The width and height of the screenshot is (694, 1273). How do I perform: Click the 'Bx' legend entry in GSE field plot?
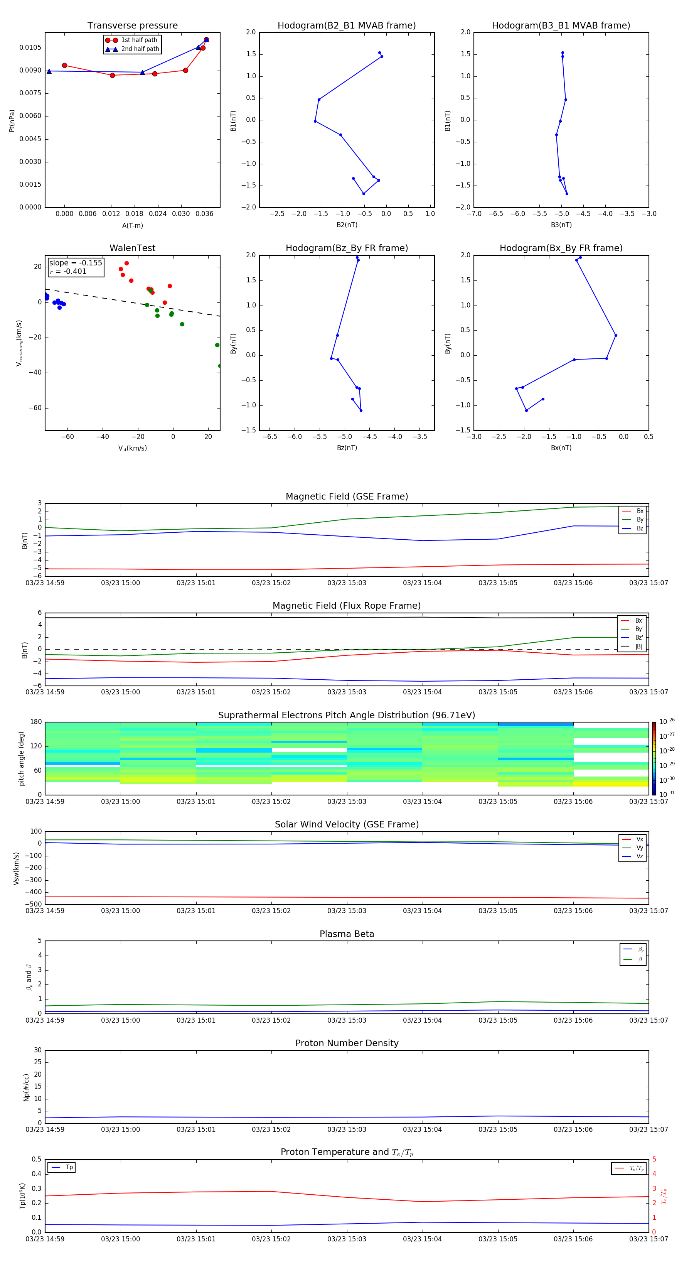633,511
